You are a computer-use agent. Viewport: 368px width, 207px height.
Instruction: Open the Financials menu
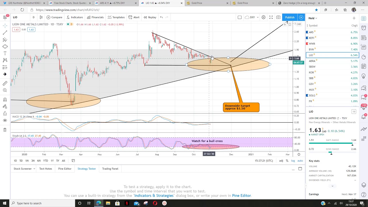coord(95,17)
